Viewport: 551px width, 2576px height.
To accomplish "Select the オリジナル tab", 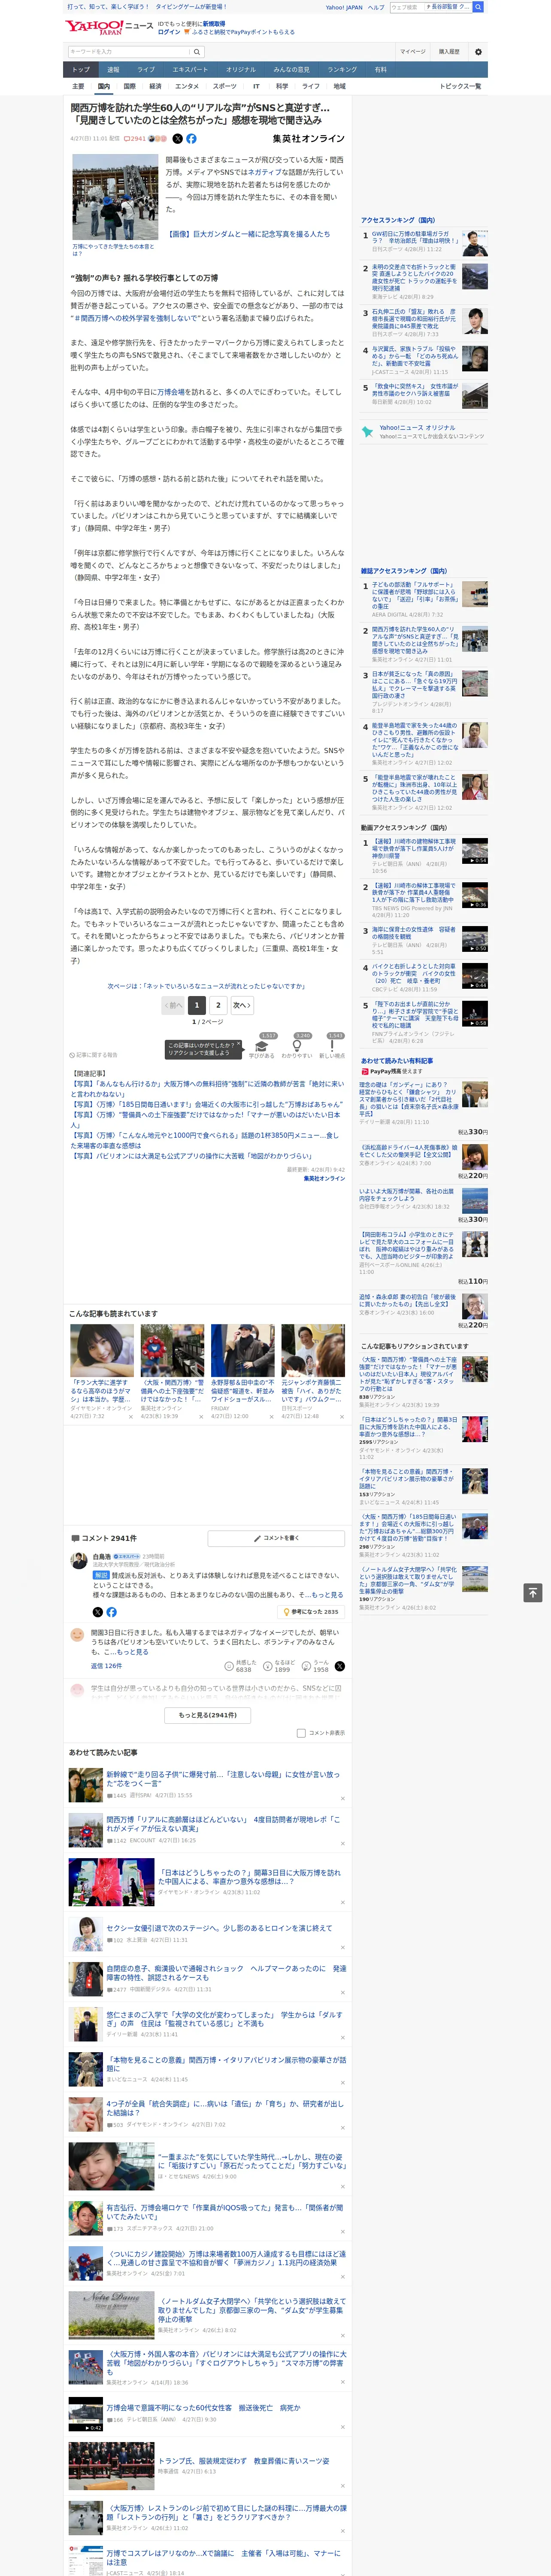I will (x=241, y=70).
